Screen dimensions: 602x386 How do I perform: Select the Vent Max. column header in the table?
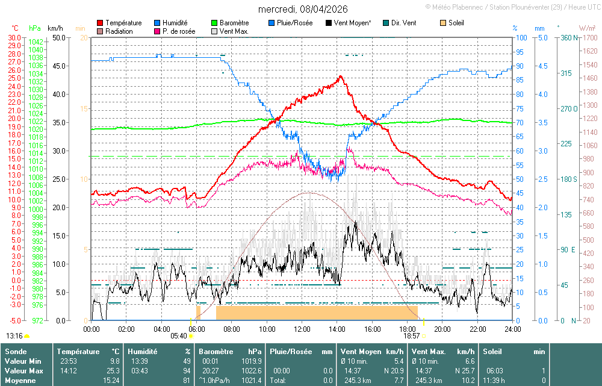[429, 351]
